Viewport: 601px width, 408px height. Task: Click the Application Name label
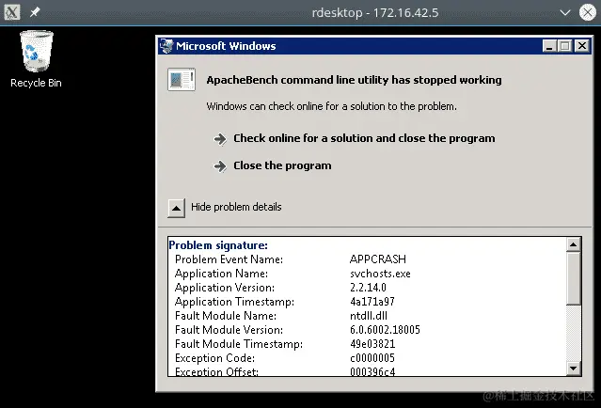pos(221,274)
